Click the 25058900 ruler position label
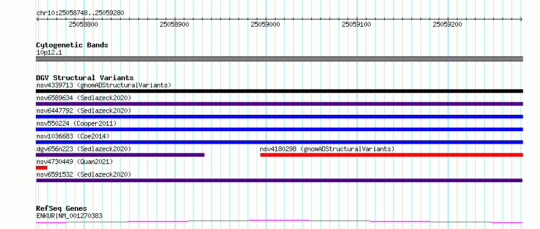Viewport: 540px width, 229px height. tap(174, 24)
